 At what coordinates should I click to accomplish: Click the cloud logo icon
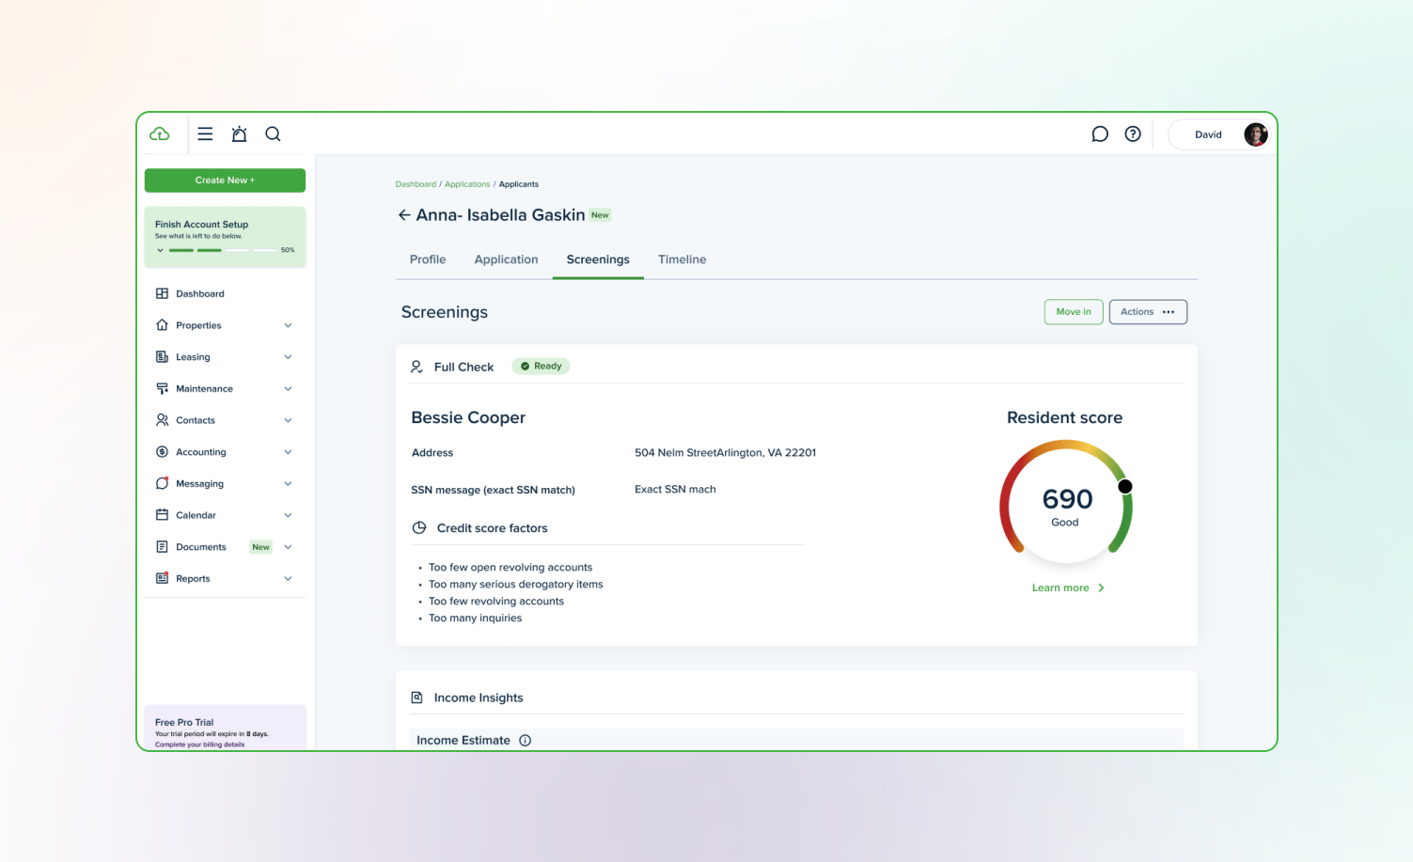(x=160, y=134)
